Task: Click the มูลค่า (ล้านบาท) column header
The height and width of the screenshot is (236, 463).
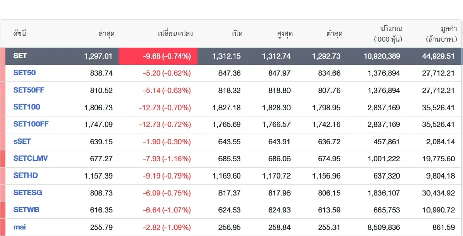Action: pos(441,34)
